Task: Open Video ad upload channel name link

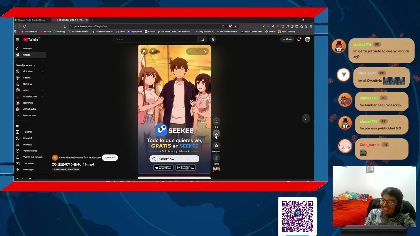Action: (x=80, y=158)
